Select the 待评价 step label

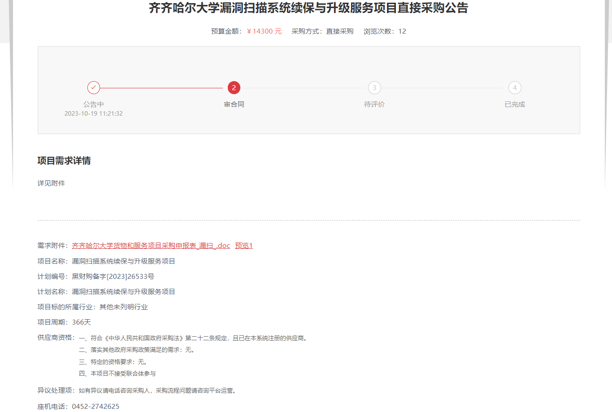[x=374, y=104]
